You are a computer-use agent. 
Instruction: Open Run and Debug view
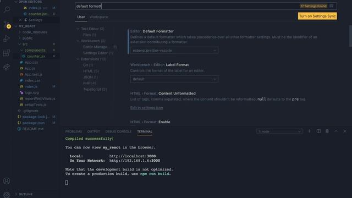point(7,39)
